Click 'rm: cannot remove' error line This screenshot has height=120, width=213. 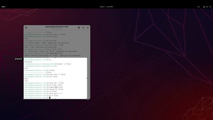[47, 43]
